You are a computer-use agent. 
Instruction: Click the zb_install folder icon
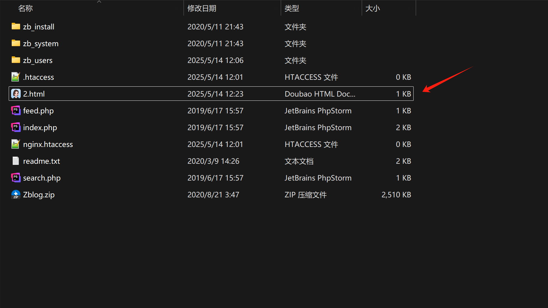tap(16, 27)
